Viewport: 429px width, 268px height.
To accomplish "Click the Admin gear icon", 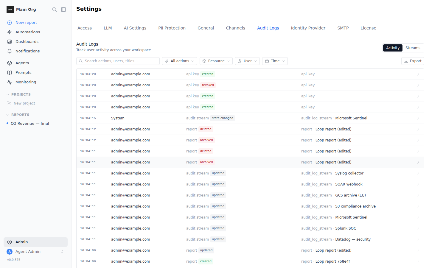I will tap(10, 242).
